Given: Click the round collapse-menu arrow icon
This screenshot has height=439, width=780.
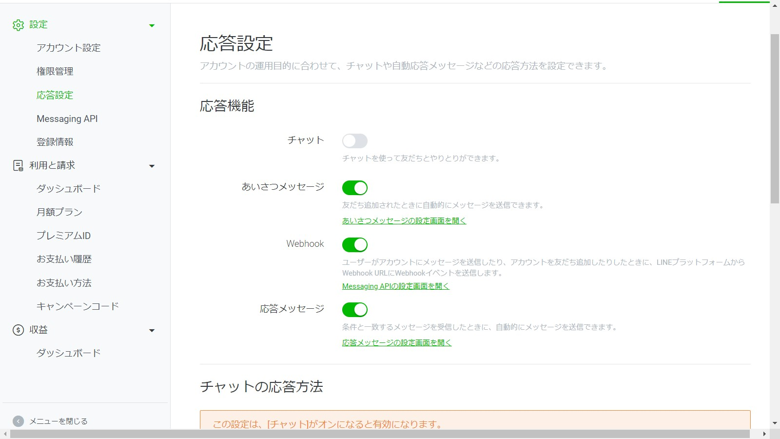Looking at the screenshot, I should coord(18,421).
